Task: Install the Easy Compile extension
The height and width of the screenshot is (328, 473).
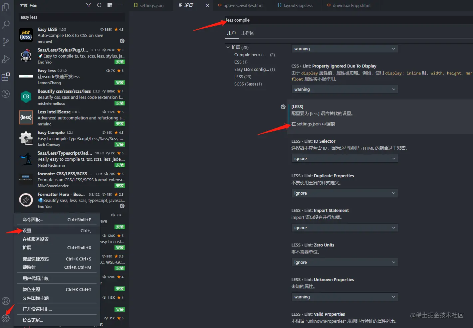Action: coord(120,144)
